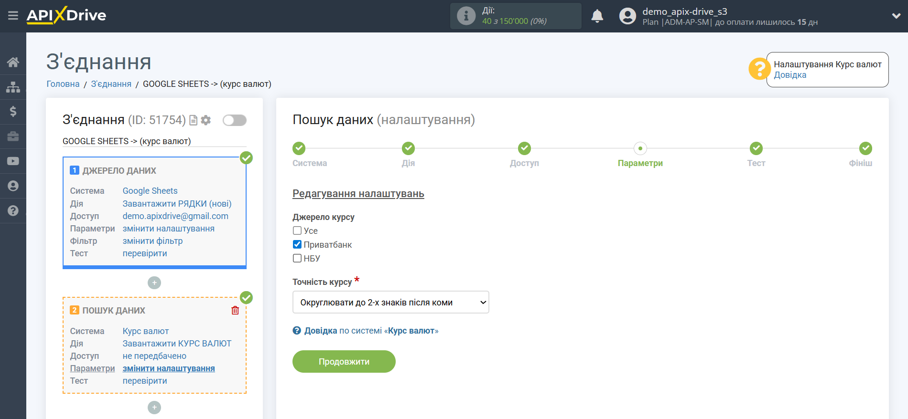The image size is (908, 419).
Task: Go to the Доступ step
Action: (524, 148)
